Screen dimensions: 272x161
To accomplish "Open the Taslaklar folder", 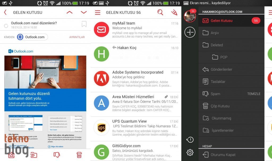I will coord(218,82).
